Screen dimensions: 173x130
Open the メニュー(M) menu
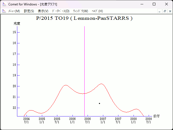click(14, 11)
